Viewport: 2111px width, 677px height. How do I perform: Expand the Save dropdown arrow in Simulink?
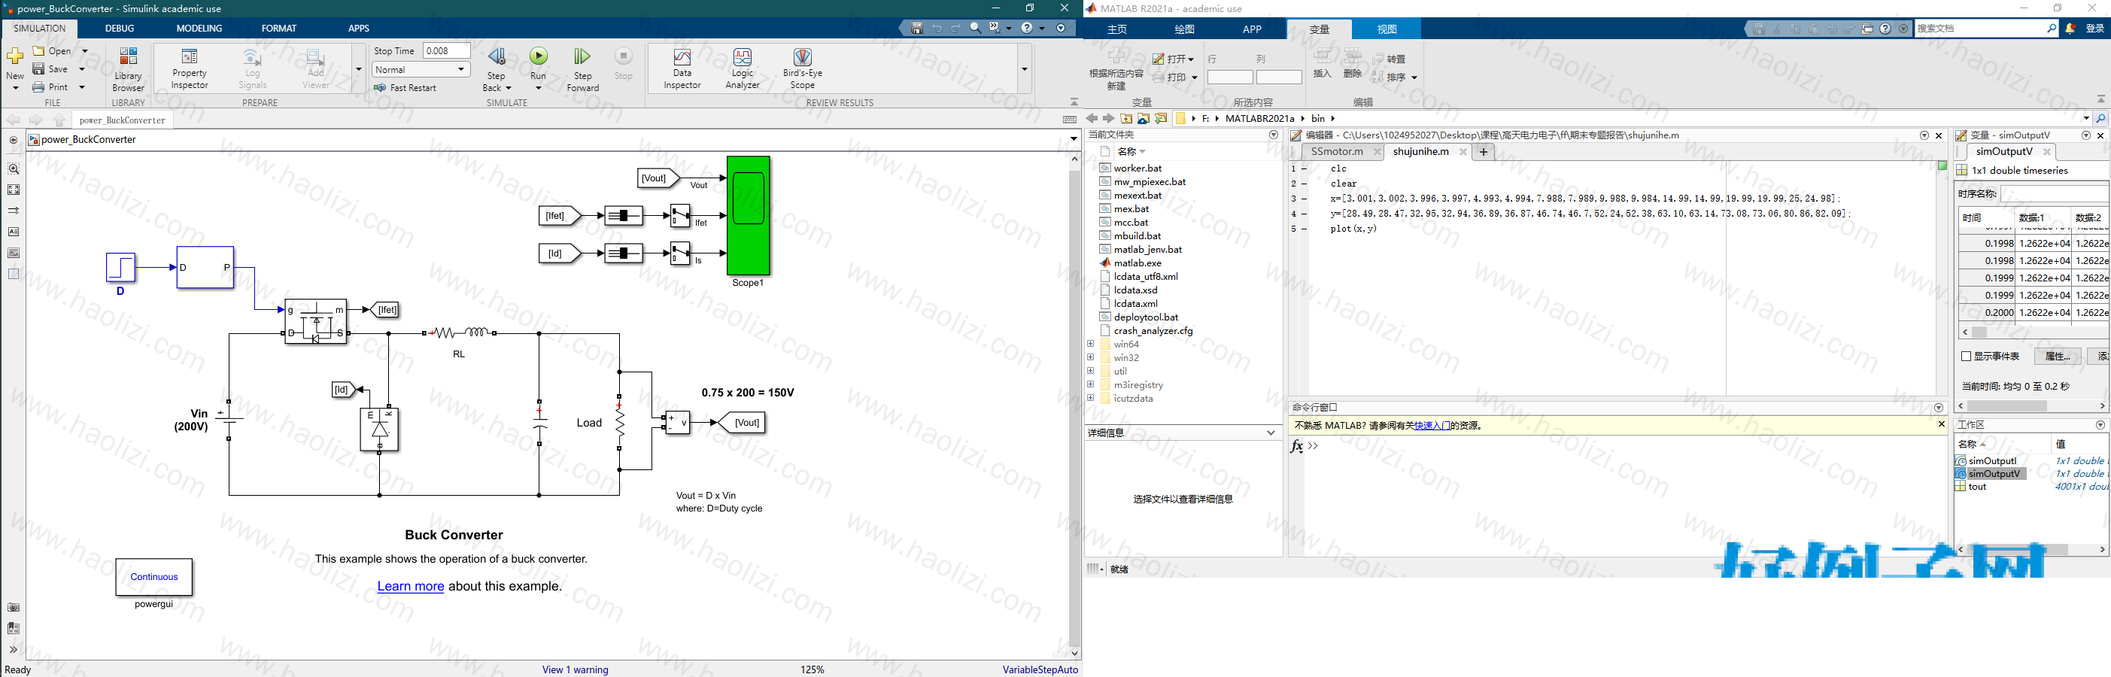(82, 69)
